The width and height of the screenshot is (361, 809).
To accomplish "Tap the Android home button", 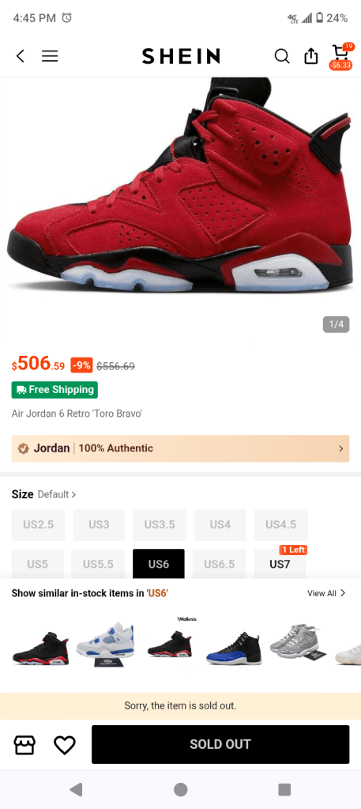I will coord(180,789).
